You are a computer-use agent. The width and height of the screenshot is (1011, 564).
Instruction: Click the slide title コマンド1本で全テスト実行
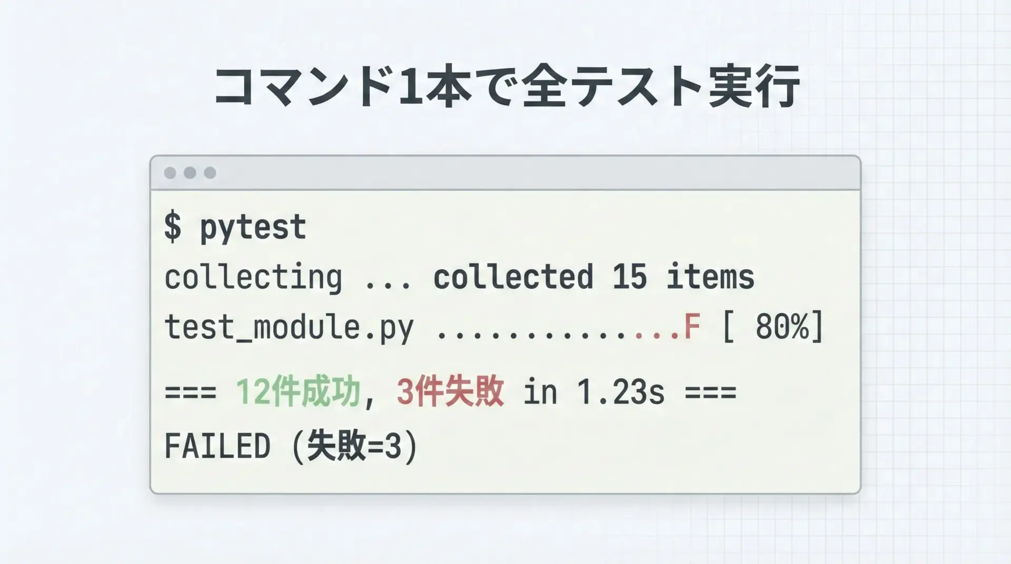[x=507, y=86]
